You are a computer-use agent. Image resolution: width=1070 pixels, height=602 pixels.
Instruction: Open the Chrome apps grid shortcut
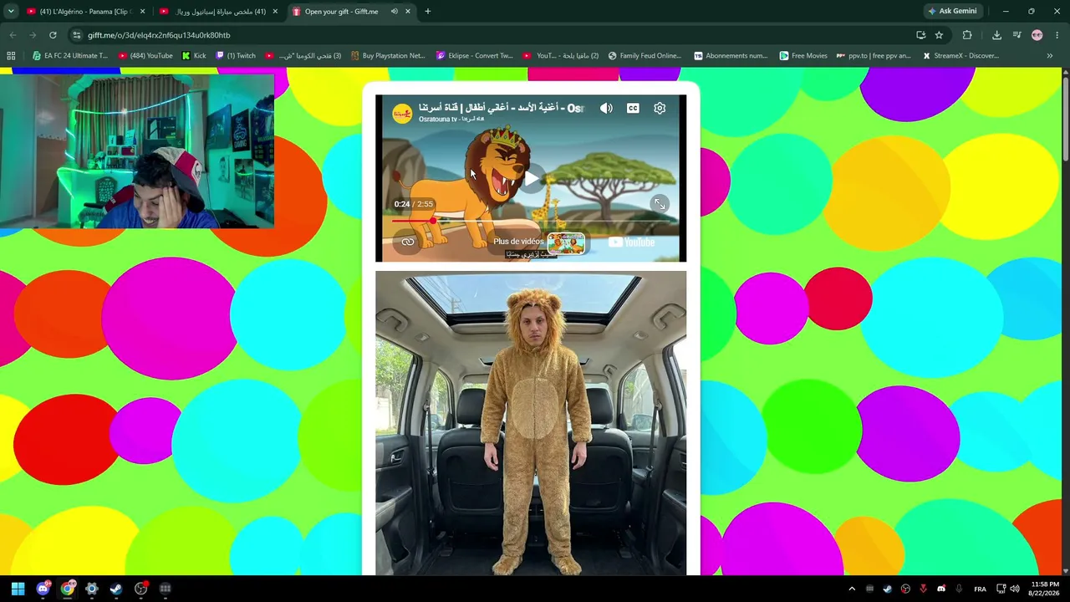click(11, 56)
